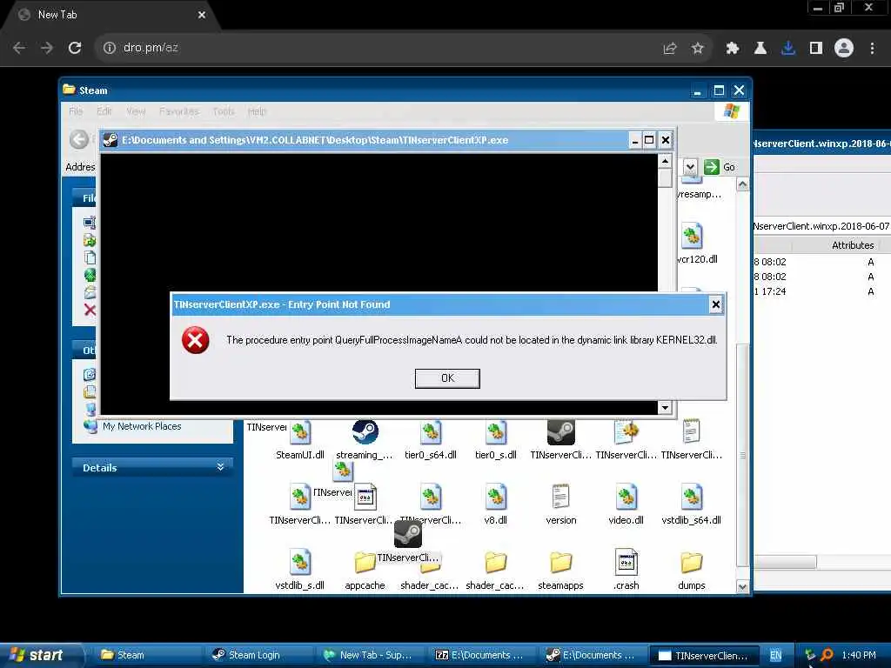Switch to Steam Login taskbar button
The height and width of the screenshot is (668, 891).
(x=257, y=655)
